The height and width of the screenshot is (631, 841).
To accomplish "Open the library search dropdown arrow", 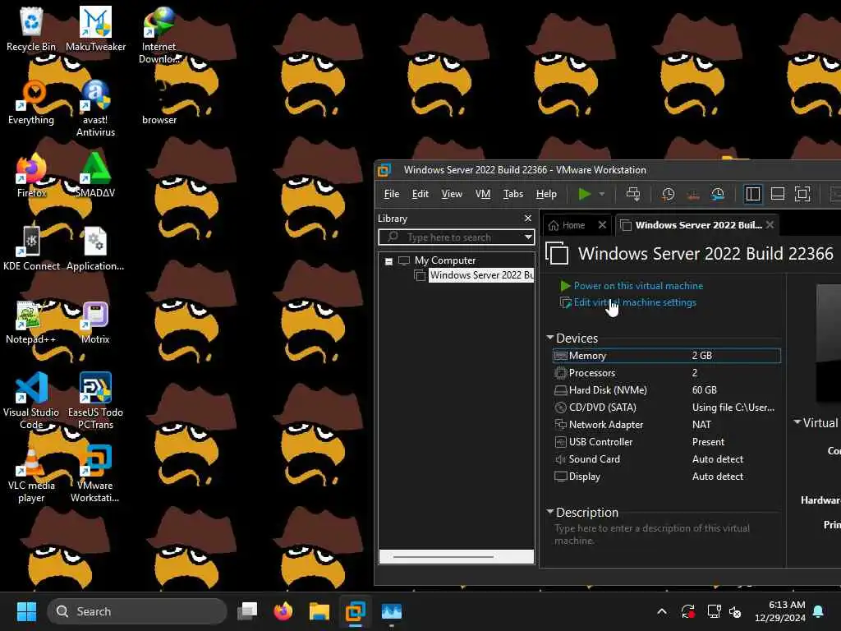I will 528,237.
